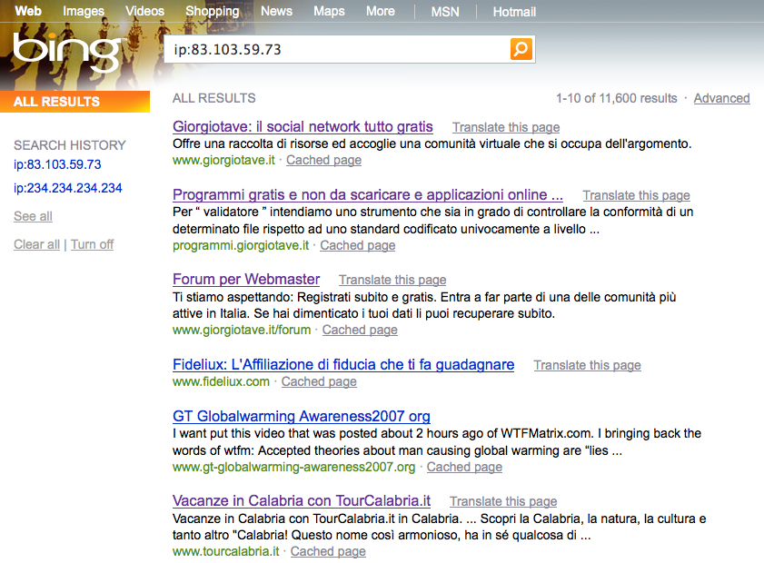Click the orange search magnifier button

(521, 49)
